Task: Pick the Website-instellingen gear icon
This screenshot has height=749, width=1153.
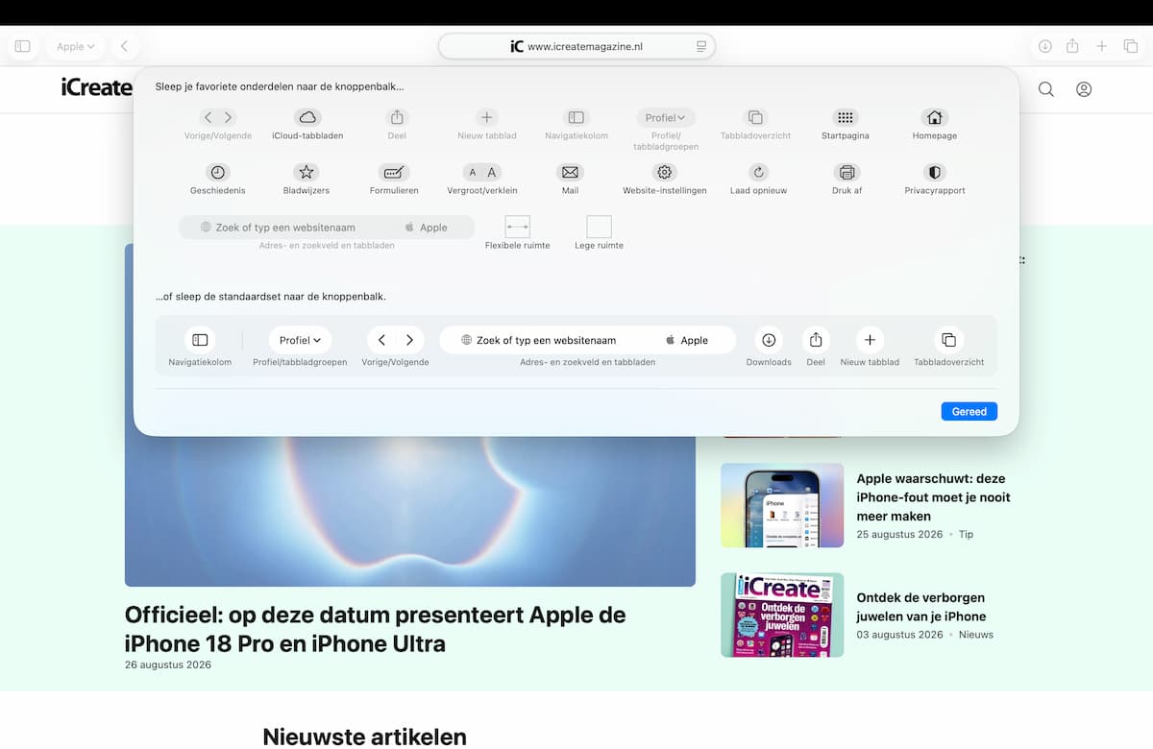Action: pos(664,172)
